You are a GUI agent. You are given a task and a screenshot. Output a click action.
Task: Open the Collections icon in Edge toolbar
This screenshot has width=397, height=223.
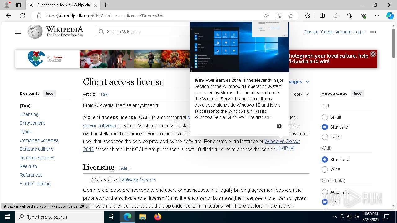click(350, 16)
